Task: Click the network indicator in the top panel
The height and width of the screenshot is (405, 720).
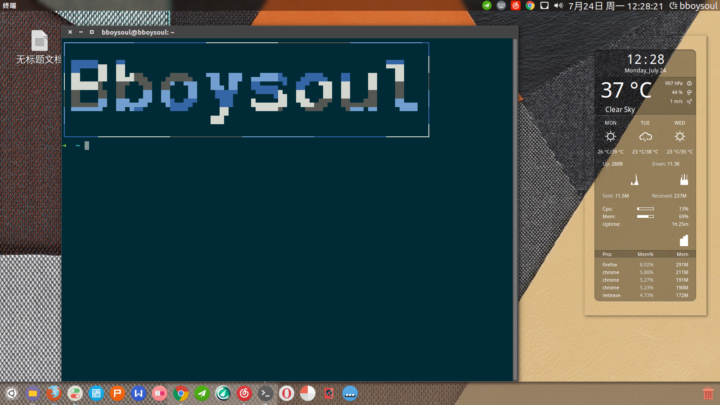Action: coord(544,6)
